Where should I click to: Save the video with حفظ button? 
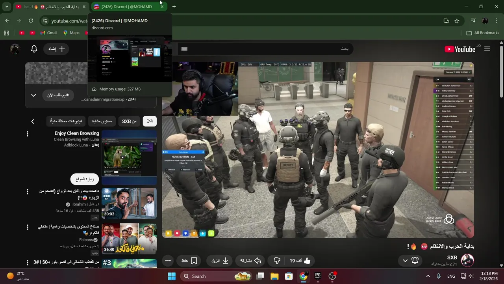[x=189, y=261]
